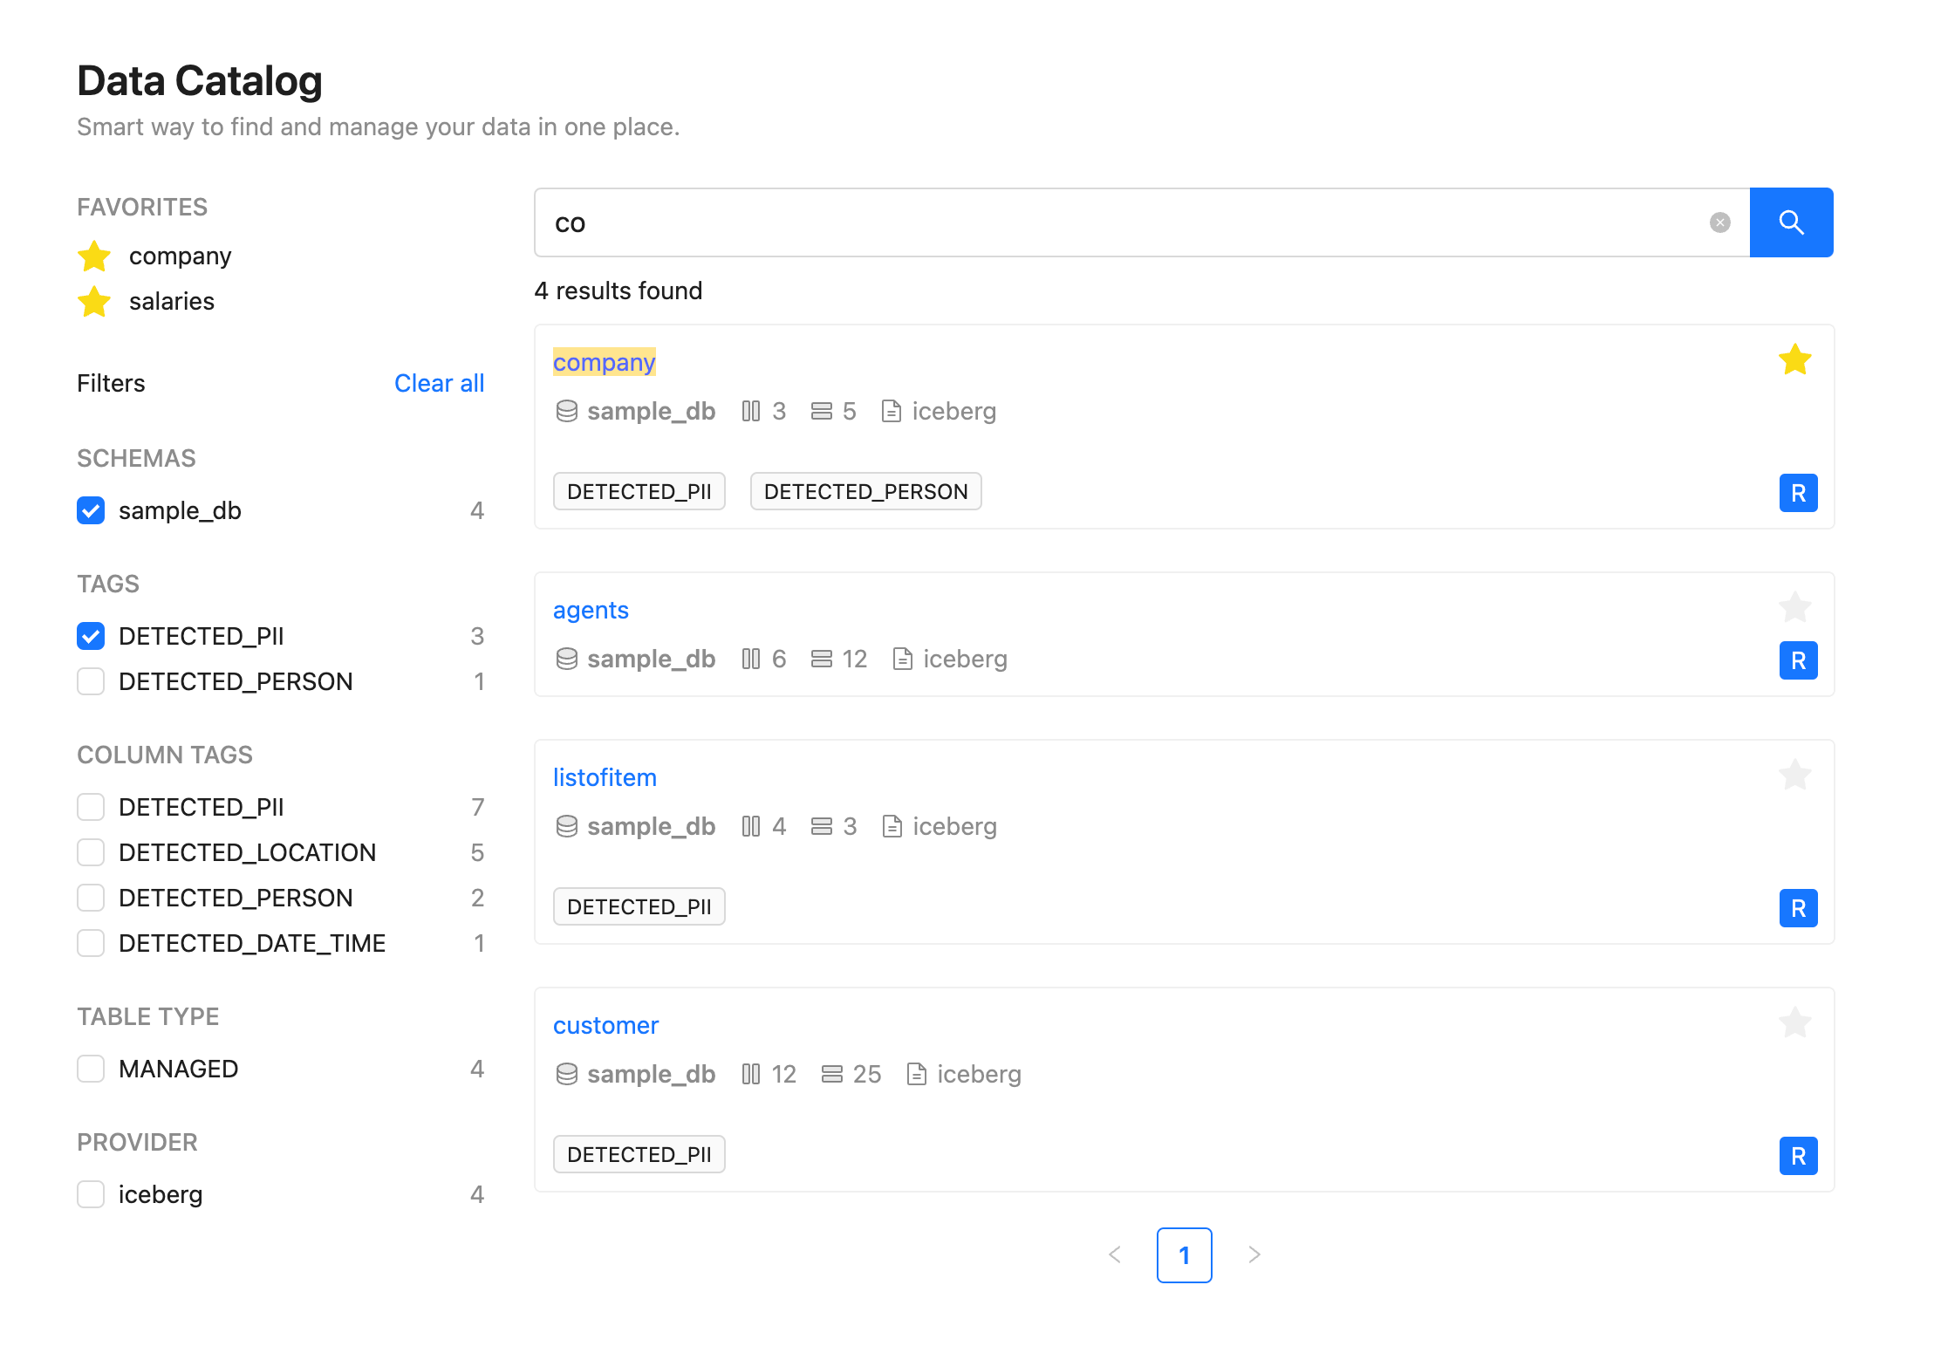Click yellow star beside company in Favorites
The height and width of the screenshot is (1367, 1934).
pyautogui.click(x=94, y=256)
